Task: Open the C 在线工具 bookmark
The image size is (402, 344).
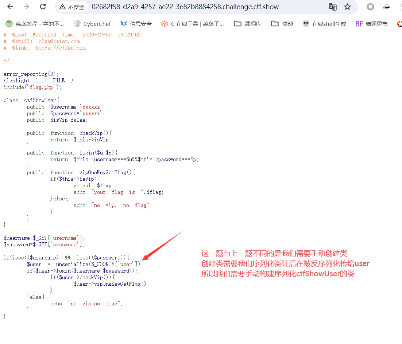Action: 192,24
